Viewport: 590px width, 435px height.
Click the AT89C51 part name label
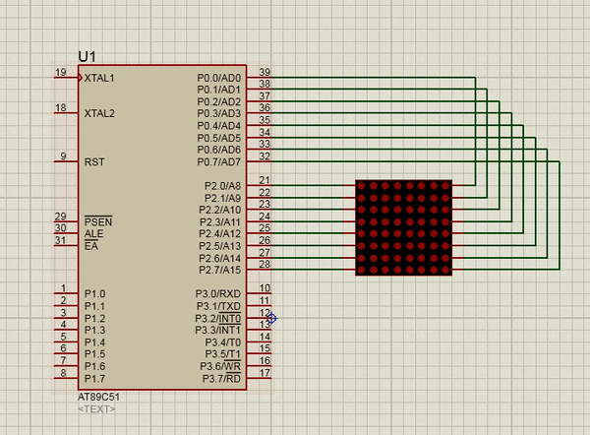coord(98,397)
